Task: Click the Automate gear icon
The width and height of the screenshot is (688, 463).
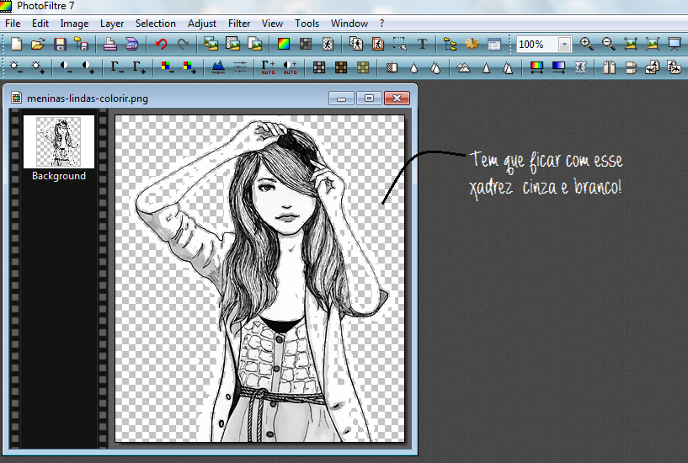Action: click(x=472, y=44)
